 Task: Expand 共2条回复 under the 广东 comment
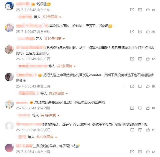click(x=52, y=17)
